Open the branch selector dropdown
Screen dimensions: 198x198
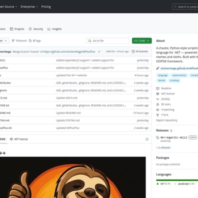click(x=4, y=40)
